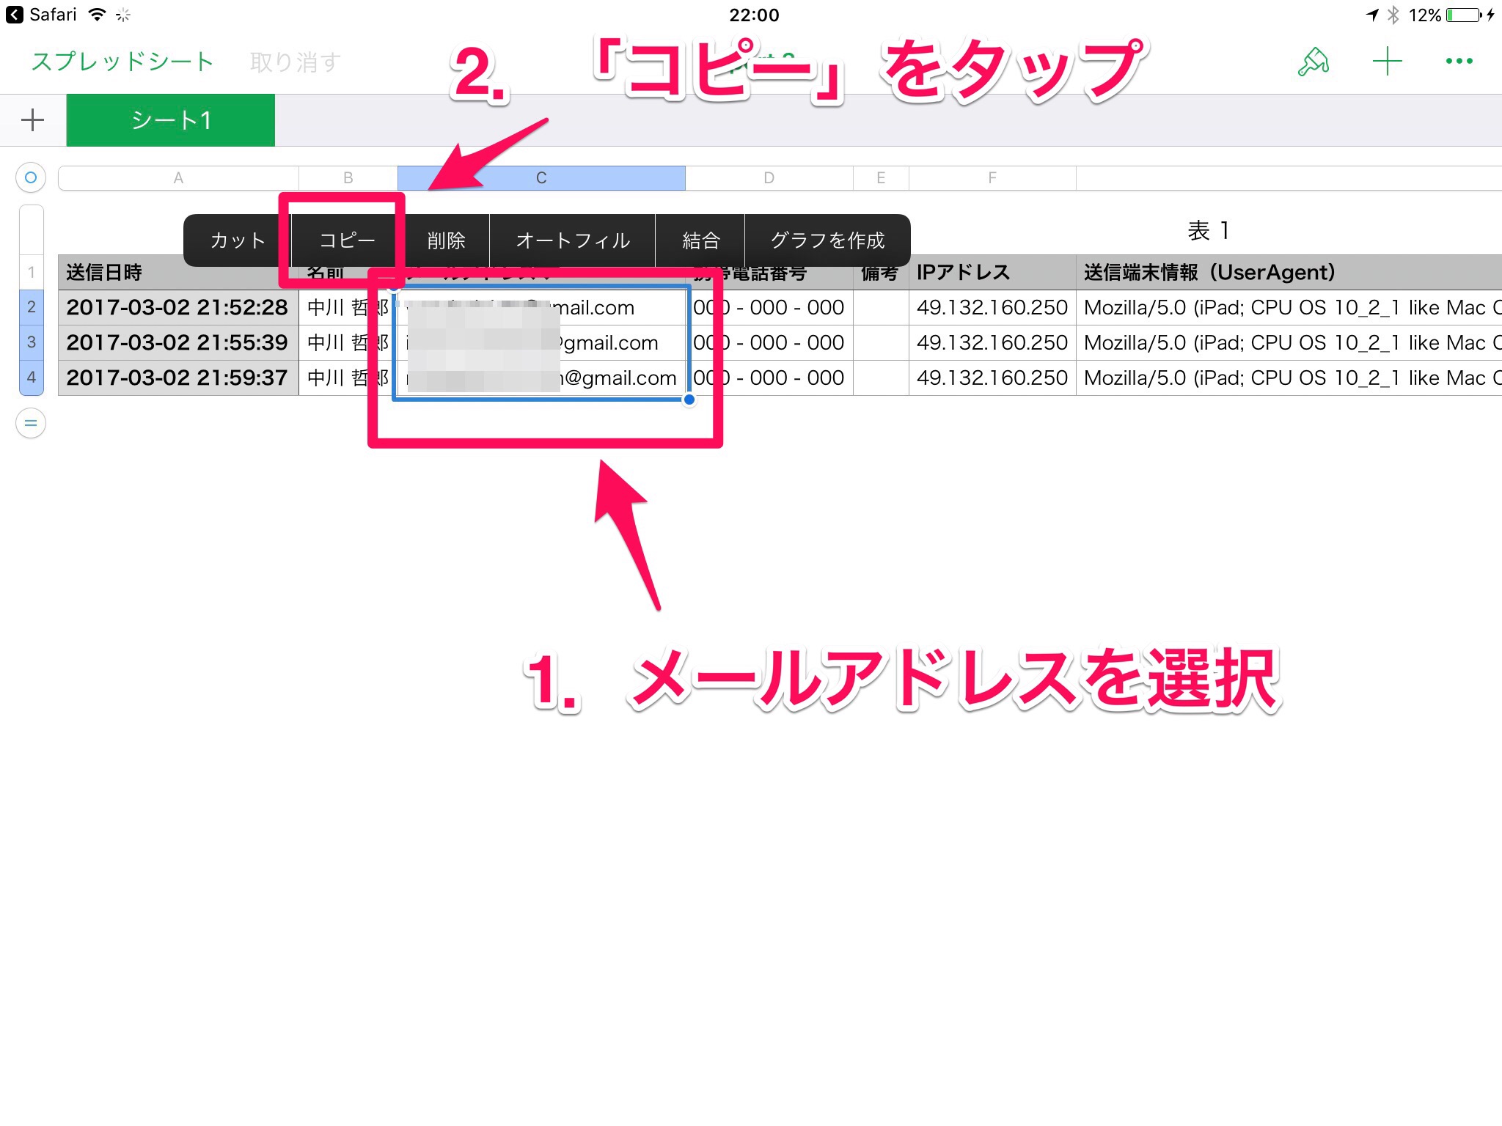This screenshot has width=1502, height=1126.
Task: Choose 結合 to merge cells
Action: point(700,240)
